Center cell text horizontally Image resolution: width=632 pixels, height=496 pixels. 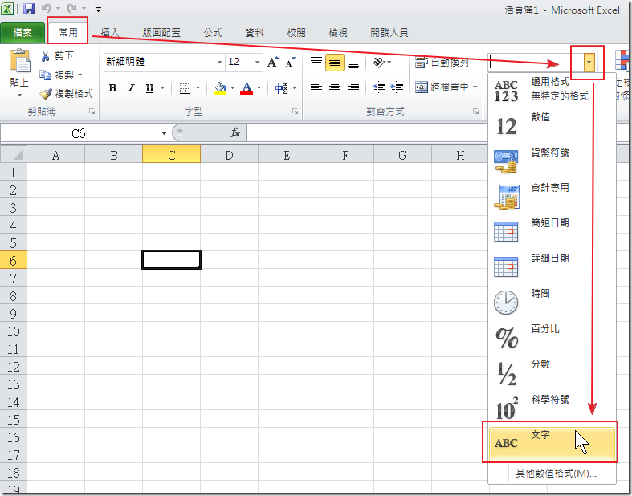click(335, 87)
